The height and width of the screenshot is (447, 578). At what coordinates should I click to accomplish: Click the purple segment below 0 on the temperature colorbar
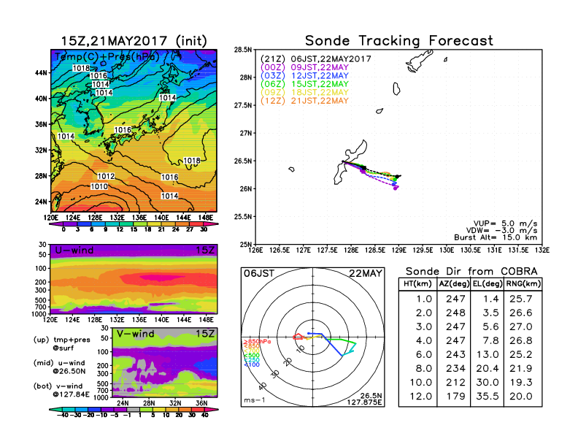click(56, 224)
